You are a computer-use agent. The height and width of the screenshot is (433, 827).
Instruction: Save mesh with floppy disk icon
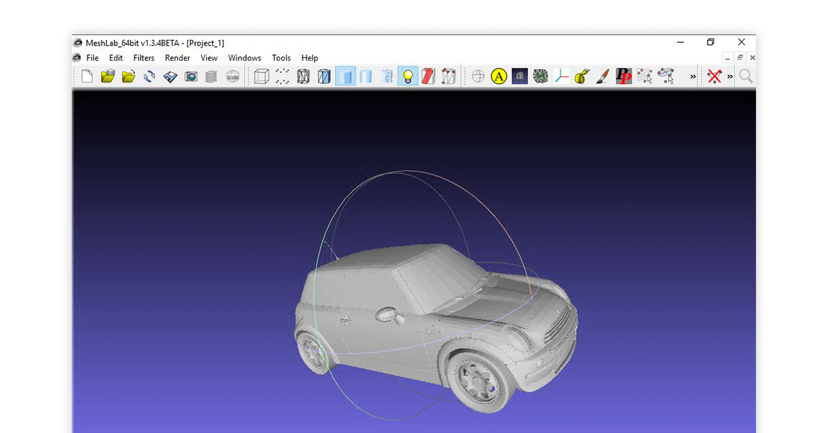pos(170,77)
